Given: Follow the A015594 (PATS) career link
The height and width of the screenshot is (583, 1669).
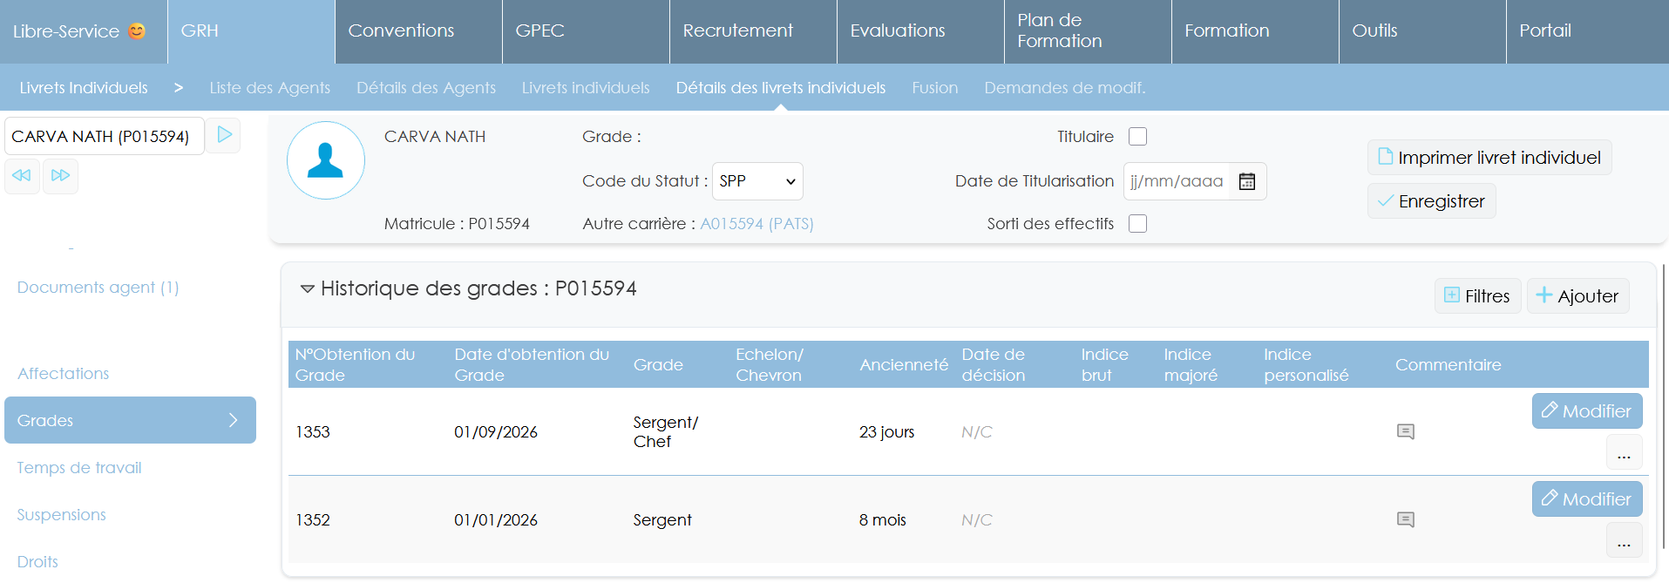Looking at the screenshot, I should pyautogui.click(x=756, y=224).
